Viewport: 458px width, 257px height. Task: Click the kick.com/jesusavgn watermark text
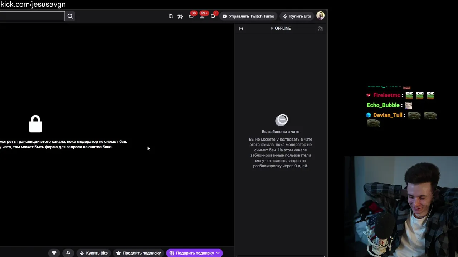pos(33,5)
